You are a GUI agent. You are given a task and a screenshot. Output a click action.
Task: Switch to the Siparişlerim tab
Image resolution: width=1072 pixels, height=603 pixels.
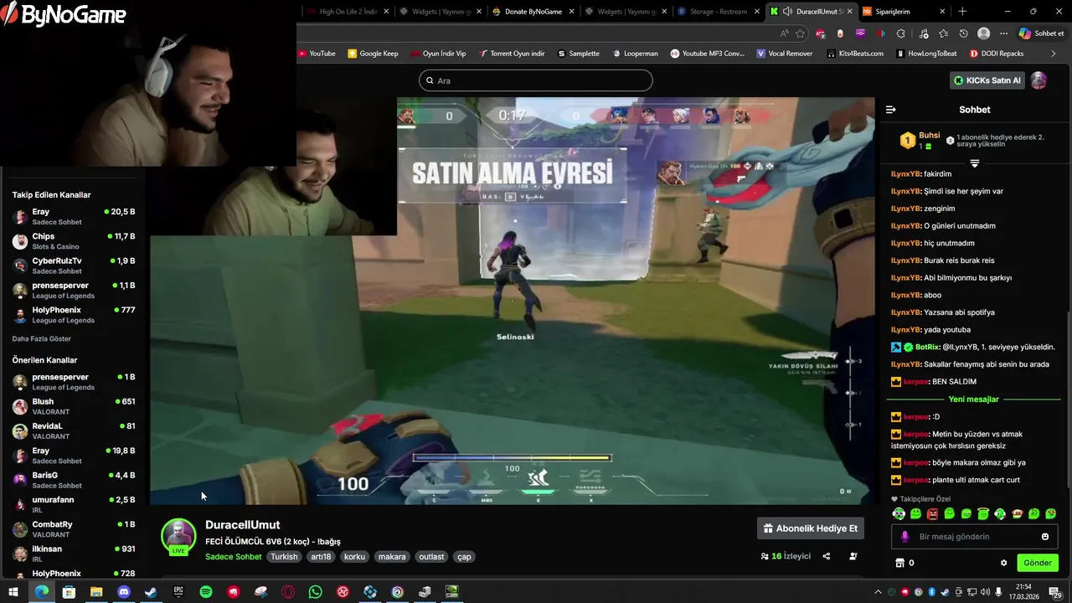[903, 12]
